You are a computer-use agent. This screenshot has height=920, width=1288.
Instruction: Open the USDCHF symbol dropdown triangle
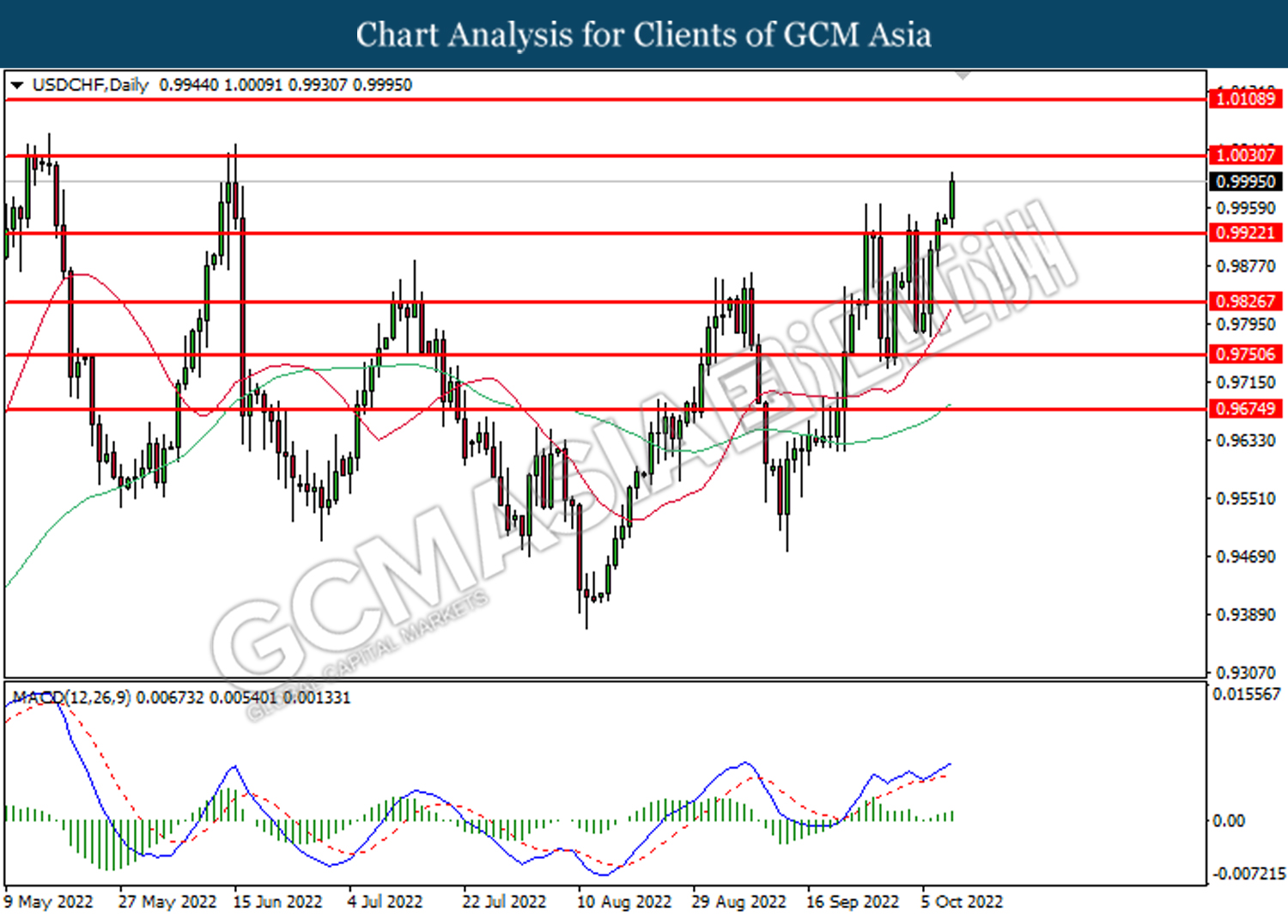(x=16, y=85)
